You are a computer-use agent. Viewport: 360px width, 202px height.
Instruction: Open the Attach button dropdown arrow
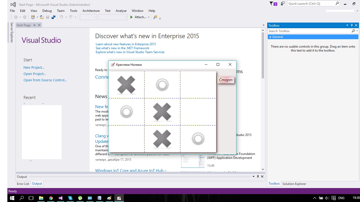tap(149, 17)
